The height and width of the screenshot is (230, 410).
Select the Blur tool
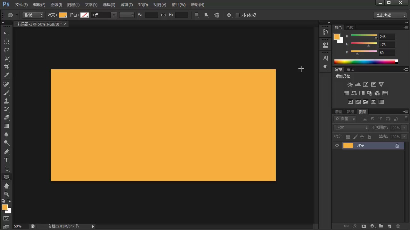point(6,134)
